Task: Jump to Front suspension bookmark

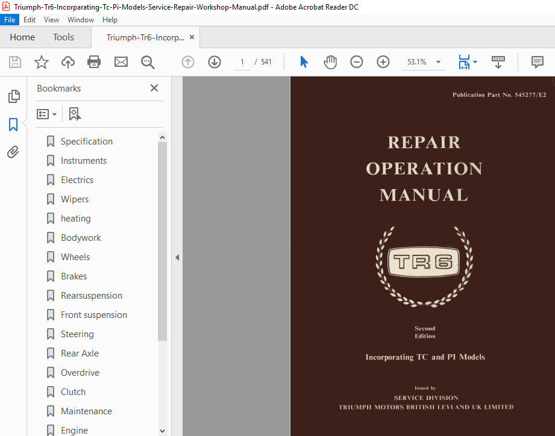Action: point(94,315)
